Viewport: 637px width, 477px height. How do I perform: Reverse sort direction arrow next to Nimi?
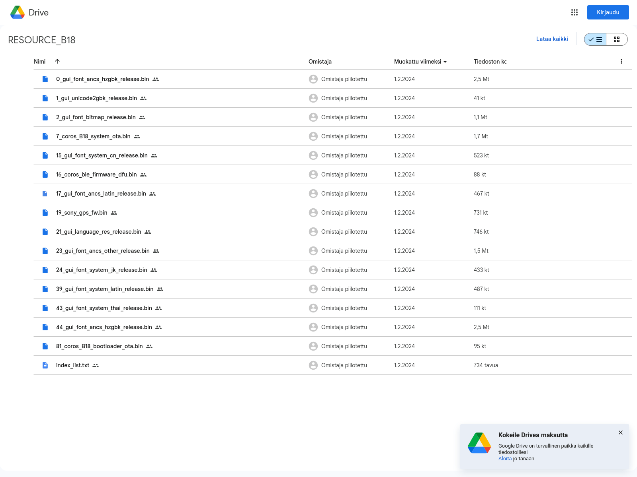coord(57,61)
